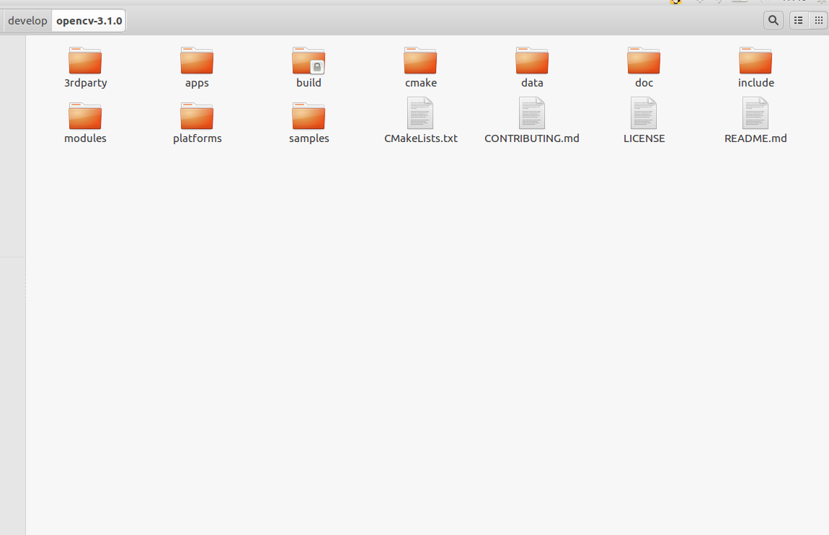
Task: Open the include folder icon
Action: (755, 61)
